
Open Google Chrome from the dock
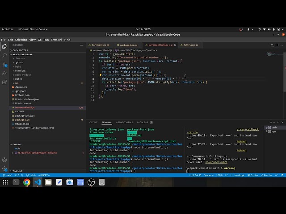pyautogui.click(x=27, y=182)
